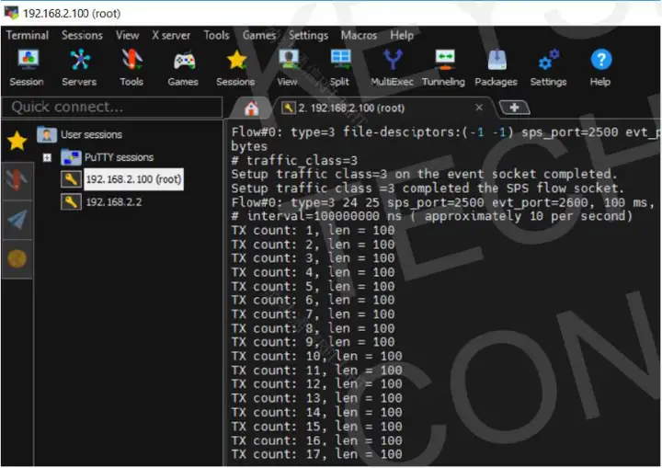
Task: Open the Macros menu
Action: click(359, 35)
